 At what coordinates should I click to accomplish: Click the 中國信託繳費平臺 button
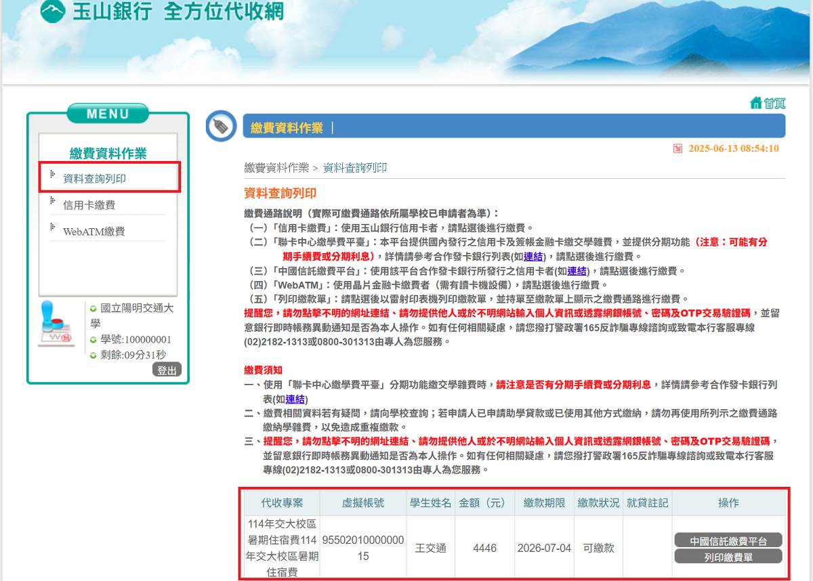[728, 540]
